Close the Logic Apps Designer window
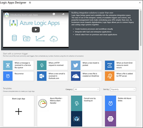 coord(140,3)
